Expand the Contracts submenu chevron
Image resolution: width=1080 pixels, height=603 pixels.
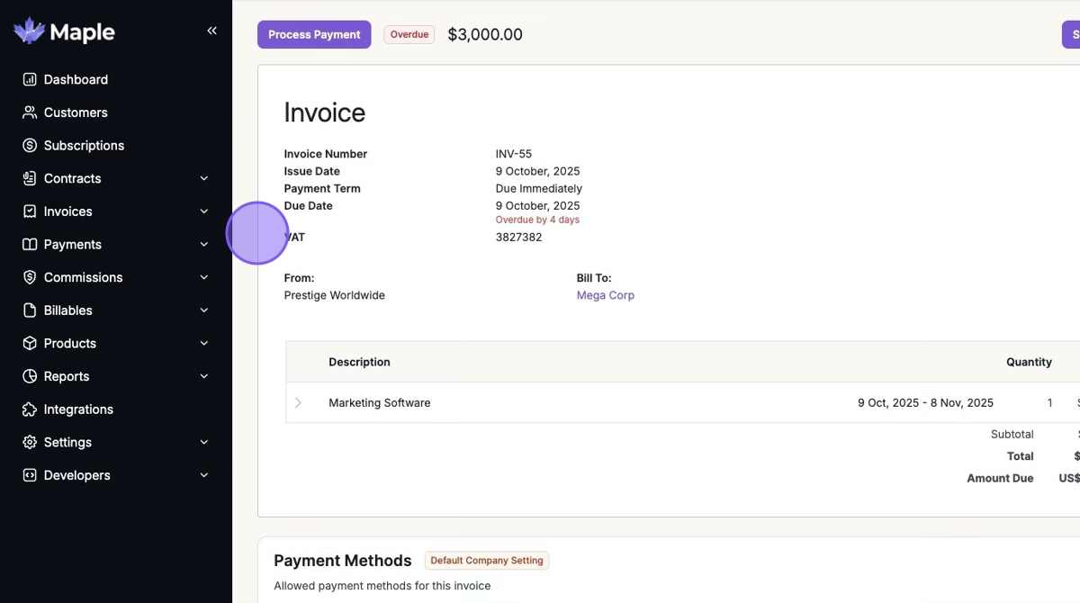204,178
